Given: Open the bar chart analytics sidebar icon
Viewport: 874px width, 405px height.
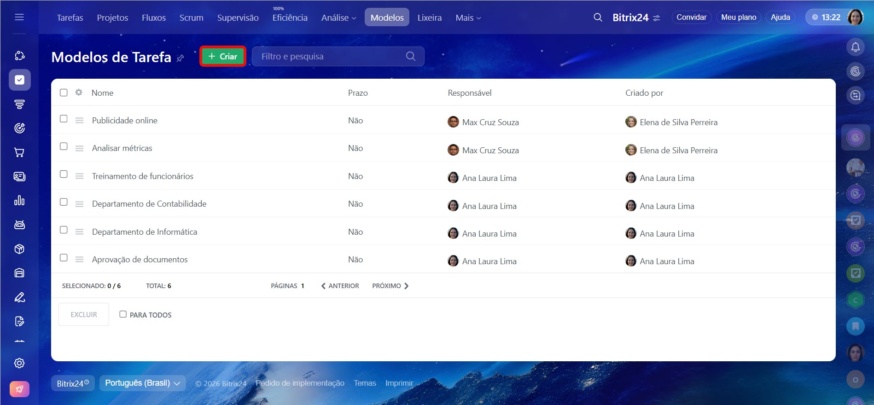Looking at the screenshot, I should (19, 201).
